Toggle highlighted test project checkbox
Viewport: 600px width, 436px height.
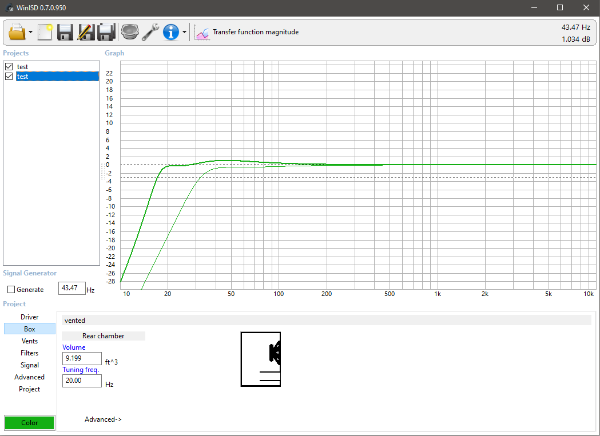[x=9, y=76]
